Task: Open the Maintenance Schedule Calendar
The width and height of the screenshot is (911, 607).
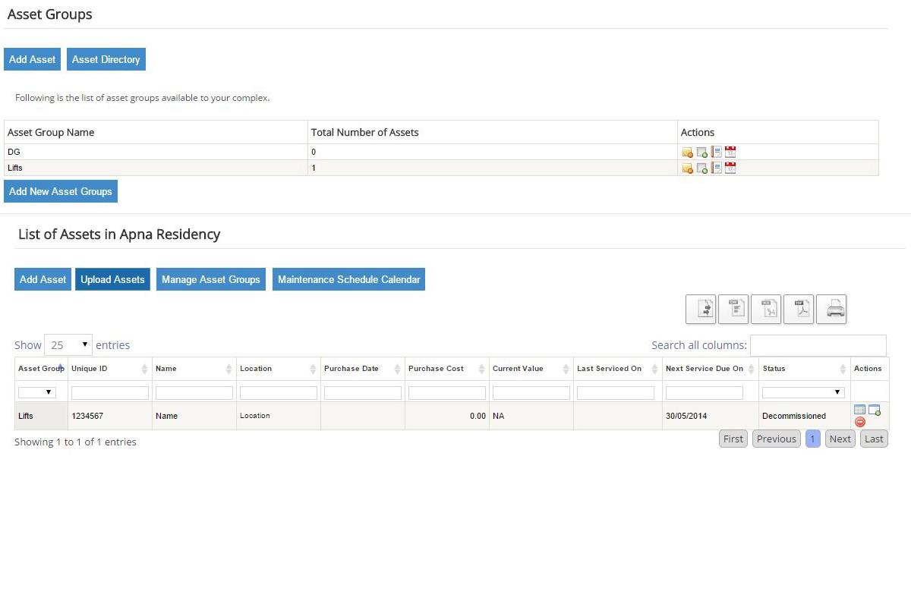Action: pyautogui.click(x=348, y=279)
